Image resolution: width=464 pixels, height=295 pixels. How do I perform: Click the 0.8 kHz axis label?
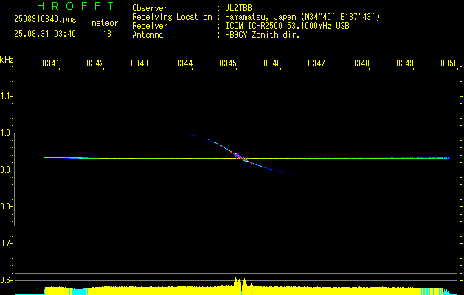pos(6,206)
